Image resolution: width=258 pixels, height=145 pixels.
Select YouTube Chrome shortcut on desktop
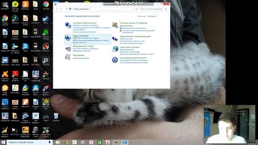coord(46,5)
